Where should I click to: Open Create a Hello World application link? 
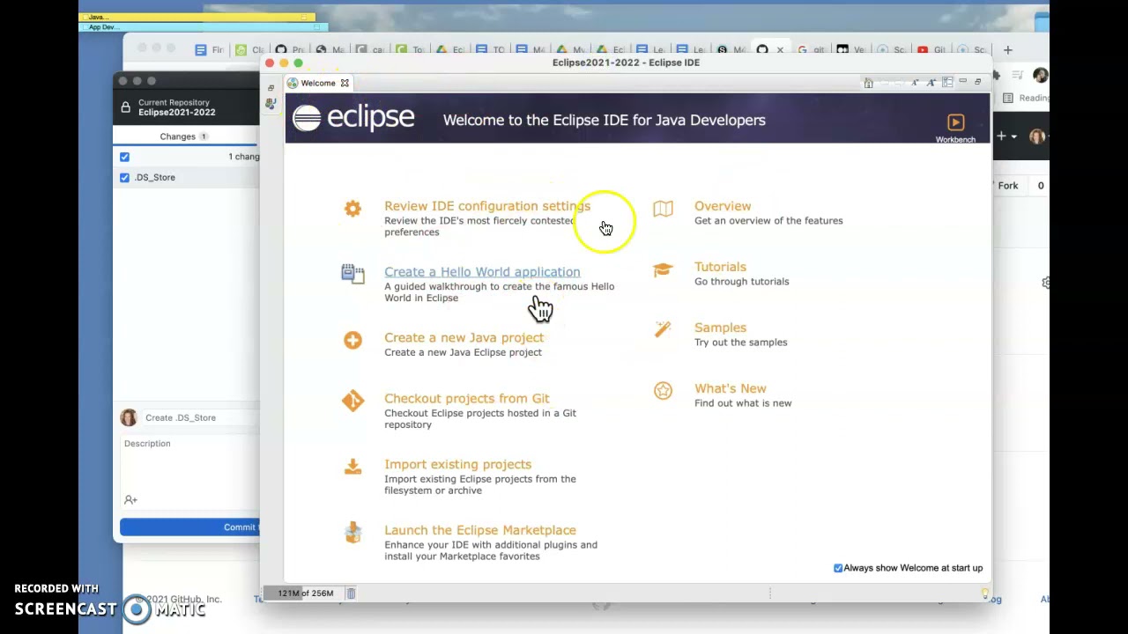tap(482, 272)
